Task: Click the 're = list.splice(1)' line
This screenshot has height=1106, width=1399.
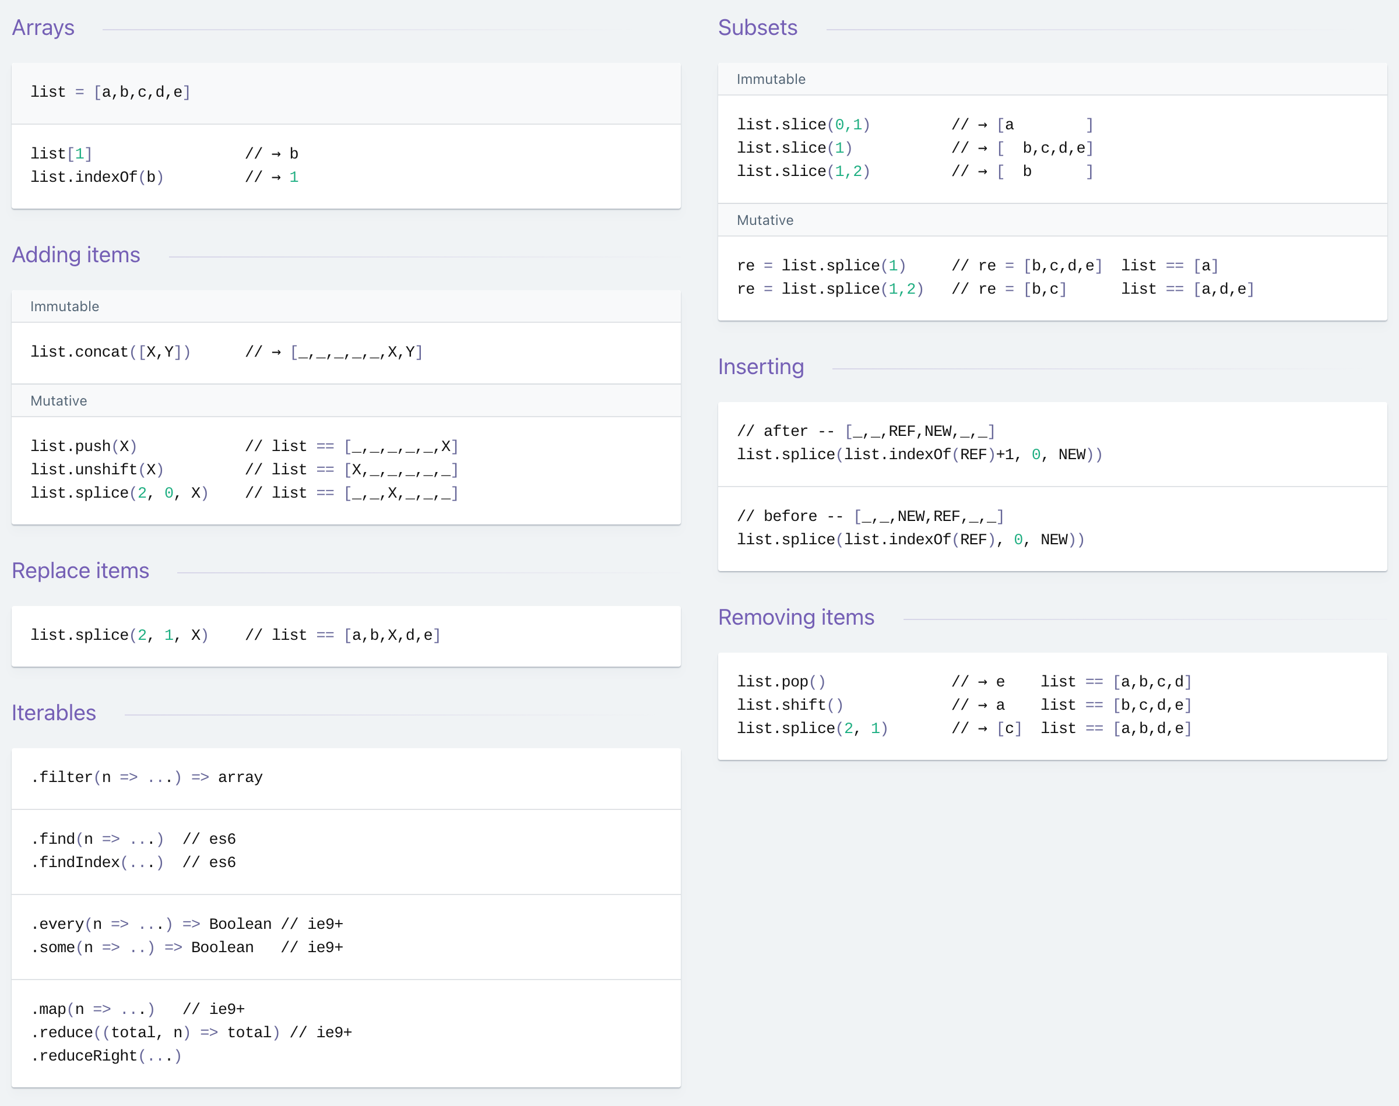Action: 978,266
